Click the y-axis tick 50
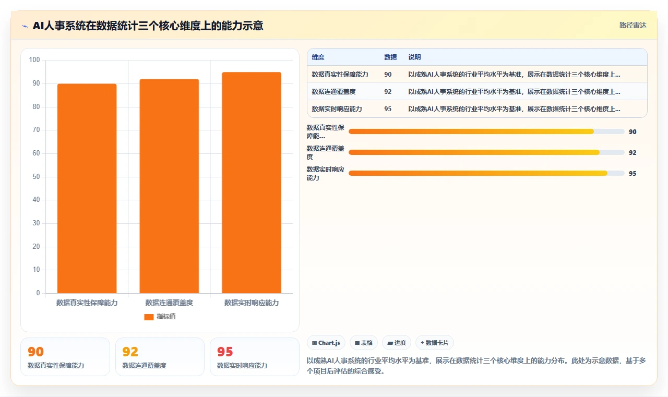Image resolution: width=668 pixels, height=397 pixels. pos(36,176)
